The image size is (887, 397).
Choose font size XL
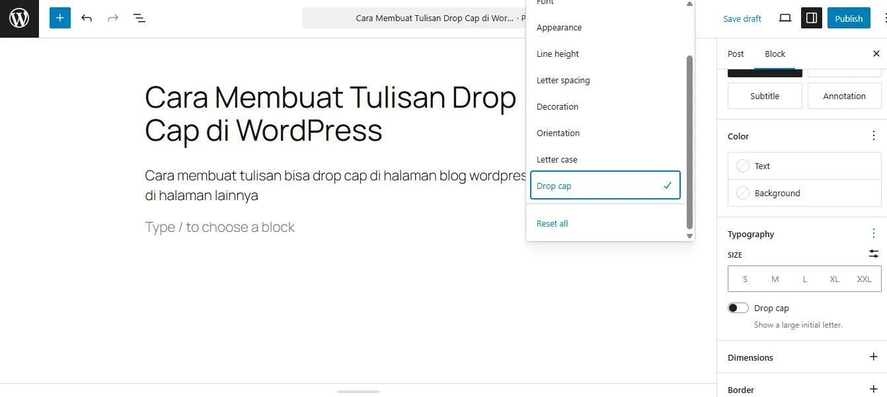click(834, 279)
